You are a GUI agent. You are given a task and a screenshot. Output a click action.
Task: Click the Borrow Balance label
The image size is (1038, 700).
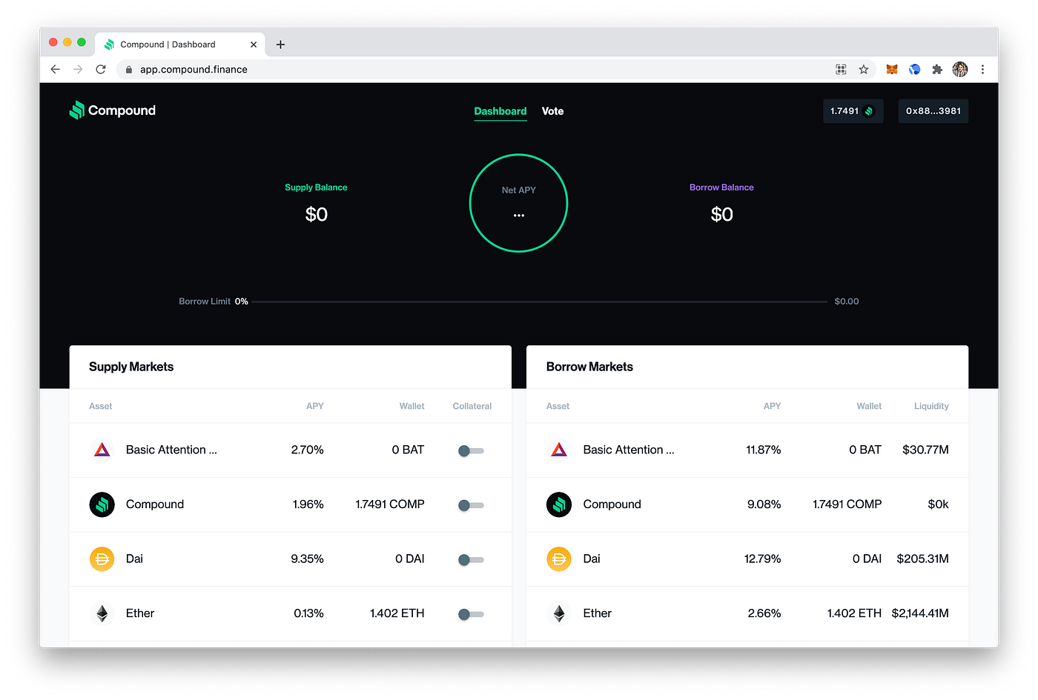(x=721, y=187)
